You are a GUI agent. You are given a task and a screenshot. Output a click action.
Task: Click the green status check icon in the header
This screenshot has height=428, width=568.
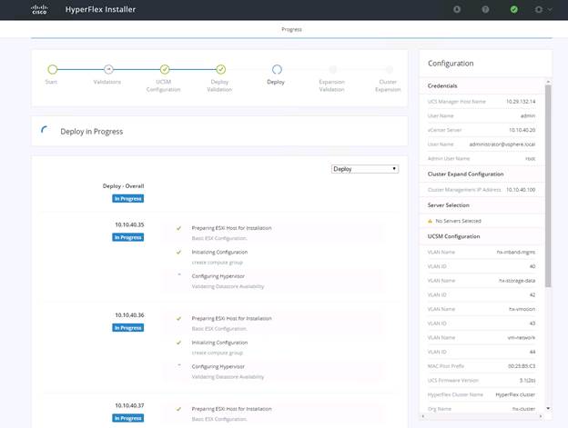coord(513,9)
